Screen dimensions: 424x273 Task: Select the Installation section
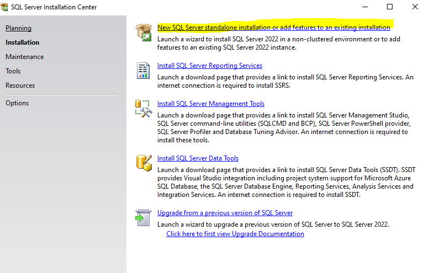pyautogui.click(x=23, y=42)
